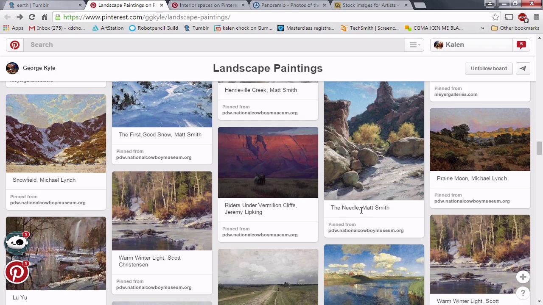The height and width of the screenshot is (305, 543).
Task: Click Henrieville Creek, Matt Smith caption
Action: pos(261,90)
